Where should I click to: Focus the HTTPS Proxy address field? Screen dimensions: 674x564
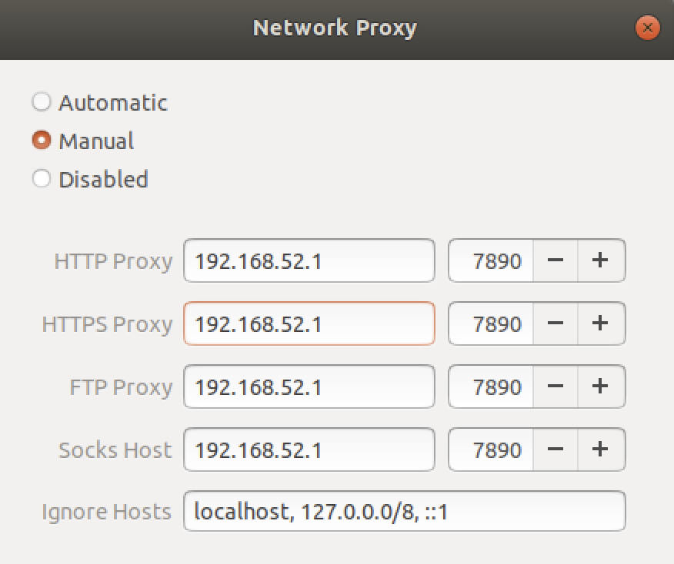pyautogui.click(x=309, y=323)
